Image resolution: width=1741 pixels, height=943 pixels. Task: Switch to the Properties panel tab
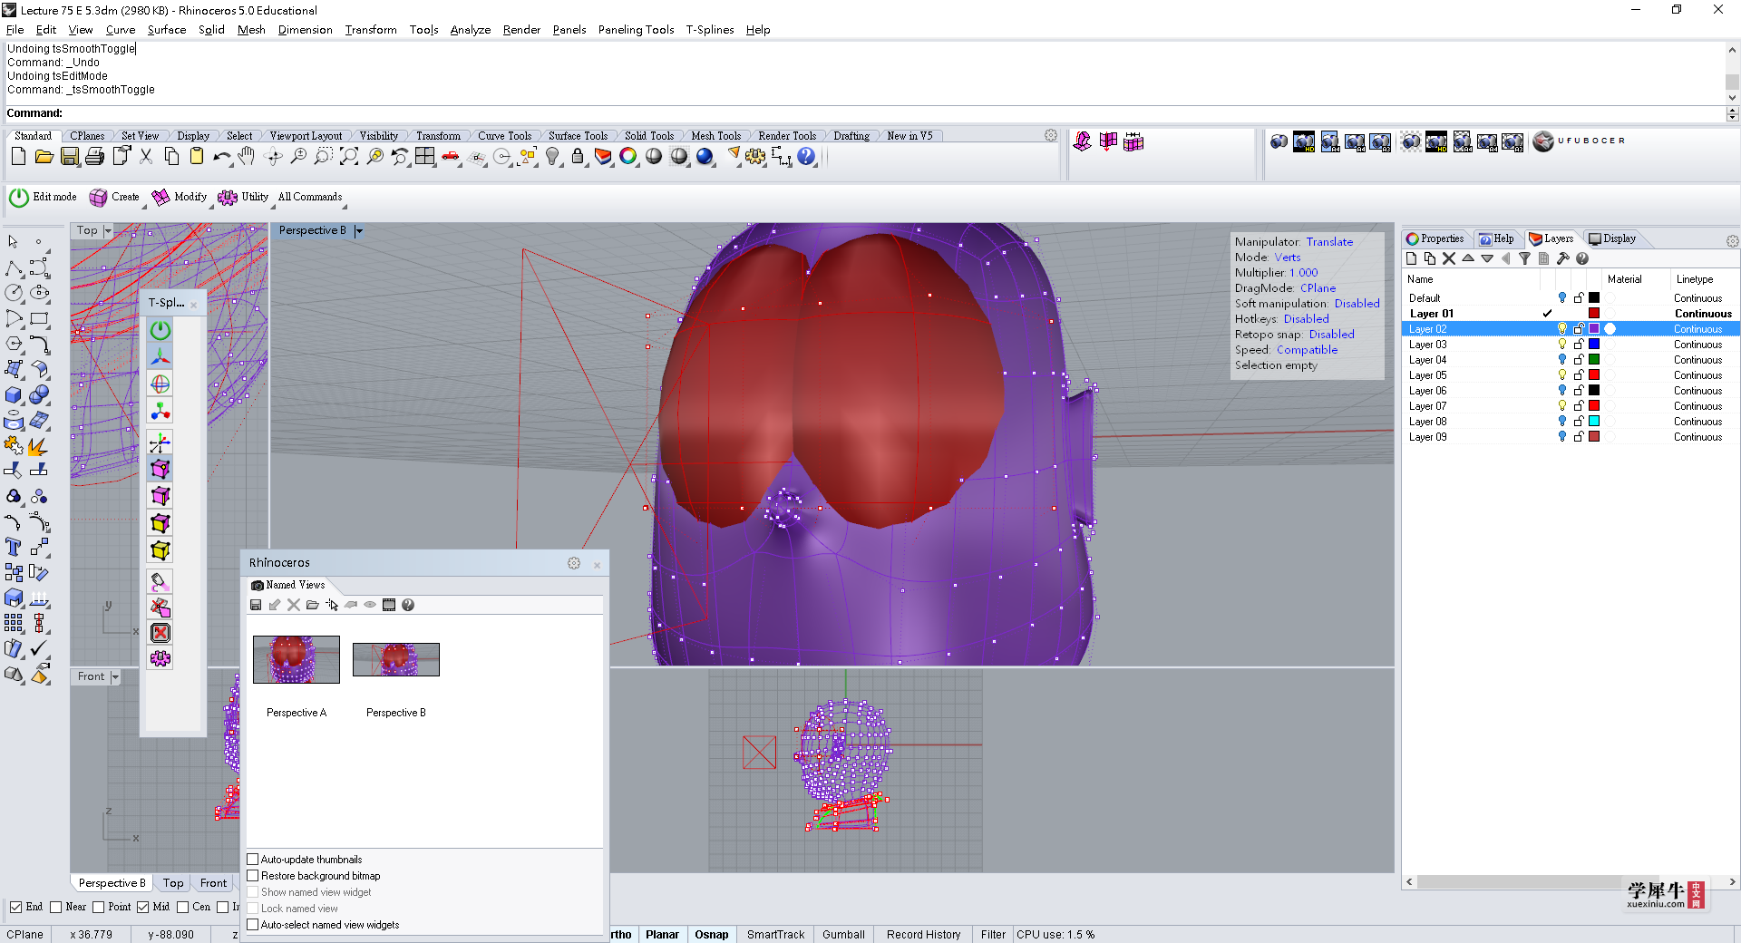pos(1435,238)
